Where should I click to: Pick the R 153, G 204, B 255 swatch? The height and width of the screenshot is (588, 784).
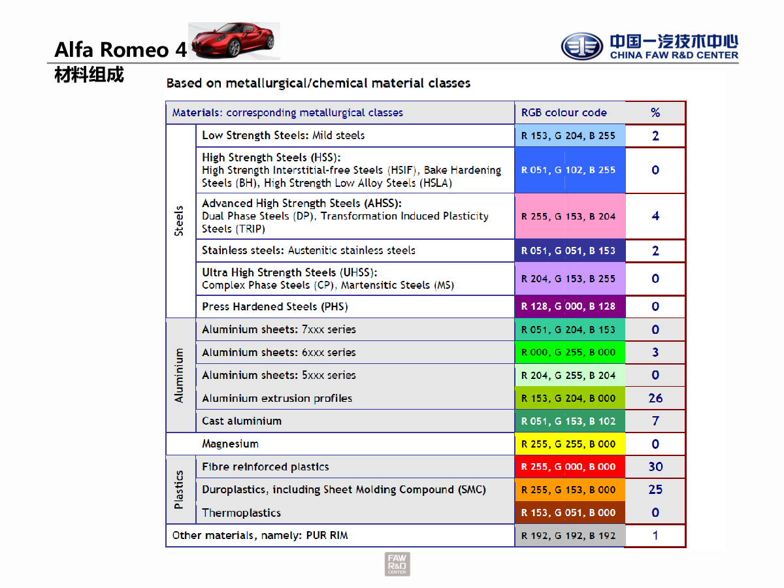point(570,136)
